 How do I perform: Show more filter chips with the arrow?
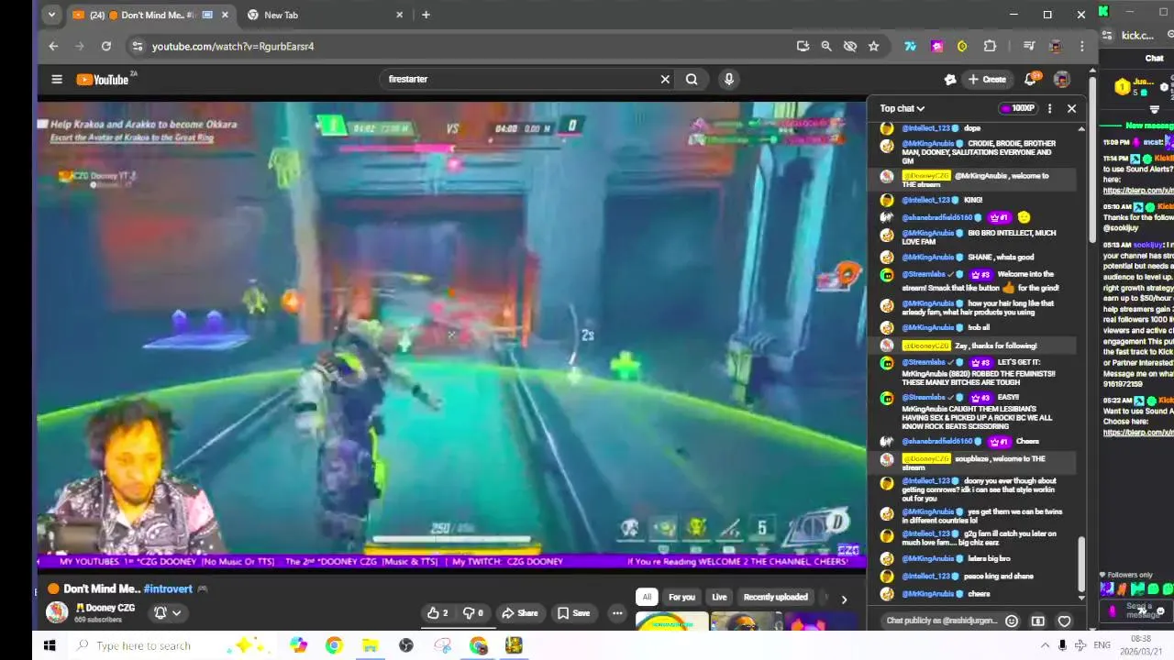pos(844,599)
